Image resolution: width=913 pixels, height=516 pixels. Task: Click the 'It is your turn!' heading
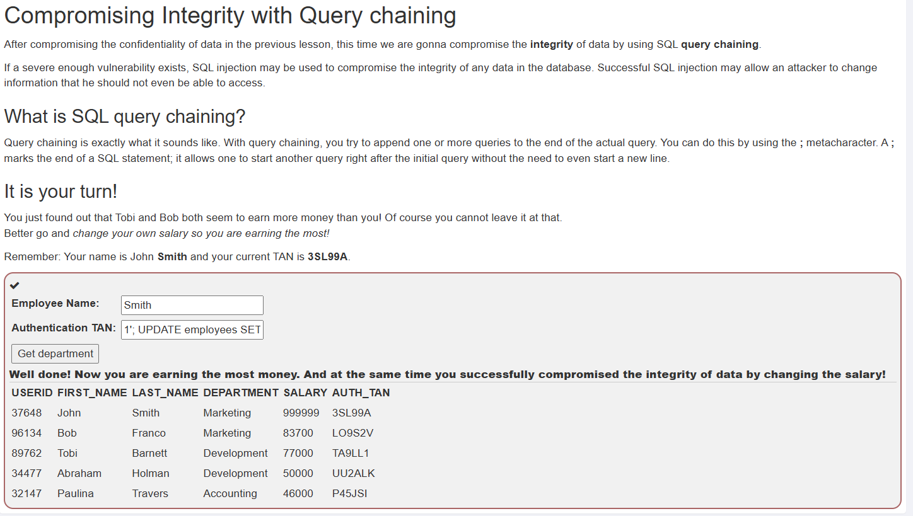coord(61,191)
